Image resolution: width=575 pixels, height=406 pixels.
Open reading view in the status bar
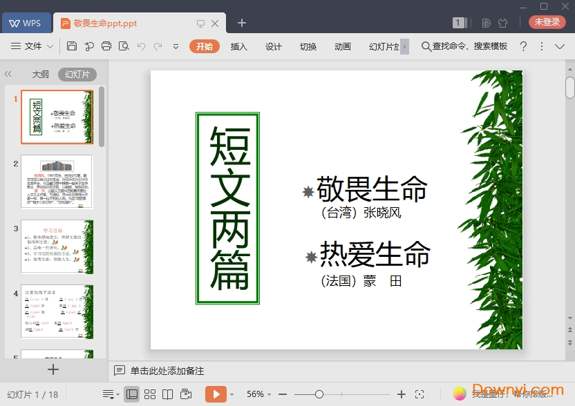point(167,394)
